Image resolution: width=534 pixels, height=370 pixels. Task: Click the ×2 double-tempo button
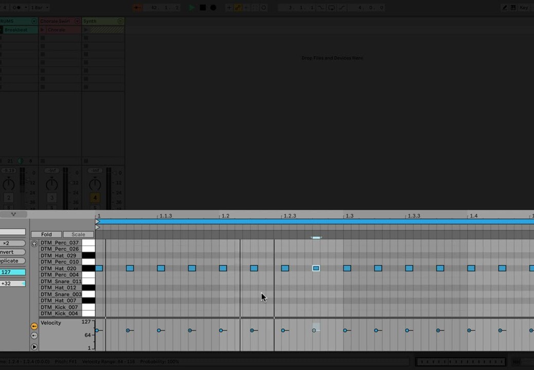coord(12,243)
